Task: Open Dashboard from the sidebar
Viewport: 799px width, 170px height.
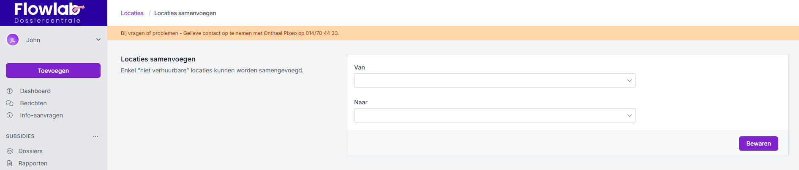Action: point(35,91)
